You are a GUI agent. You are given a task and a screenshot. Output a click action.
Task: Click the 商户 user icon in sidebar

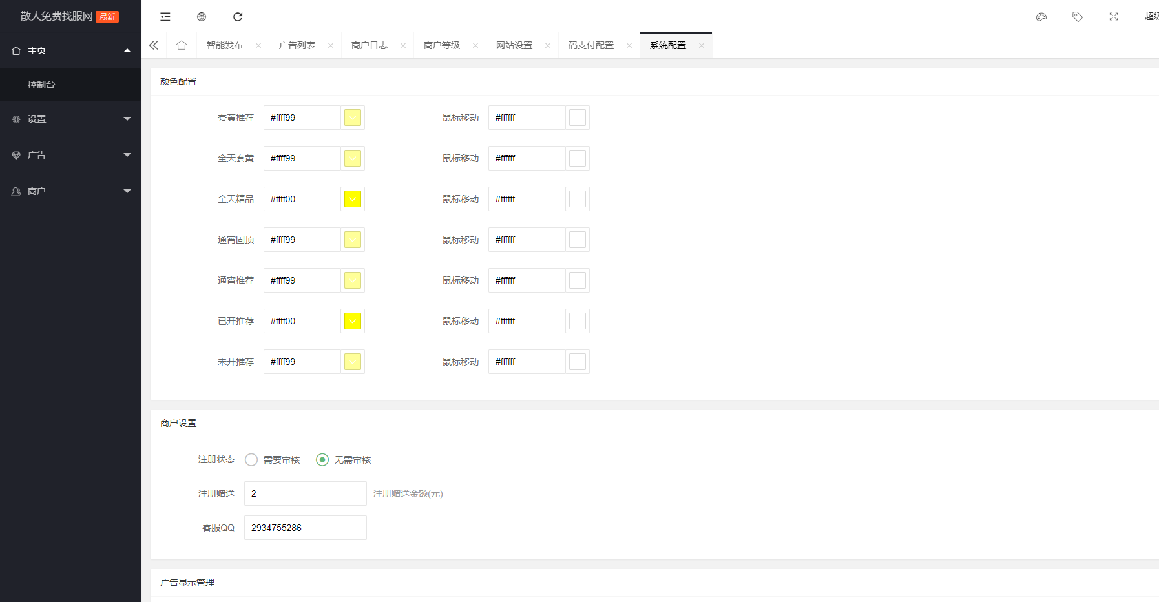click(x=16, y=192)
